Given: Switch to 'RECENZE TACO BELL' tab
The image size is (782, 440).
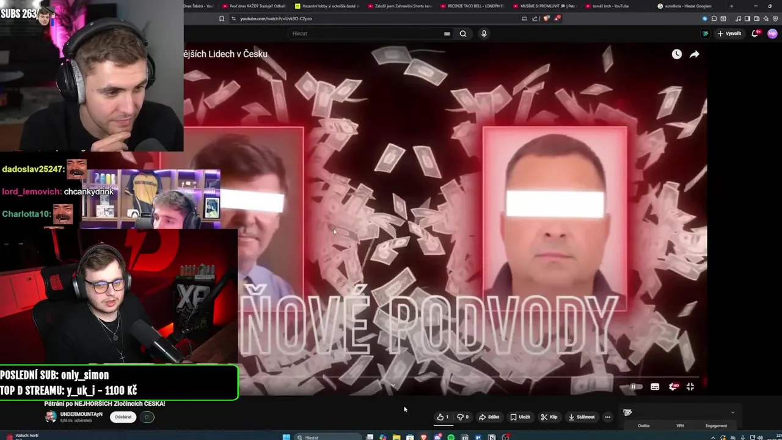Looking at the screenshot, I should (x=472, y=6).
